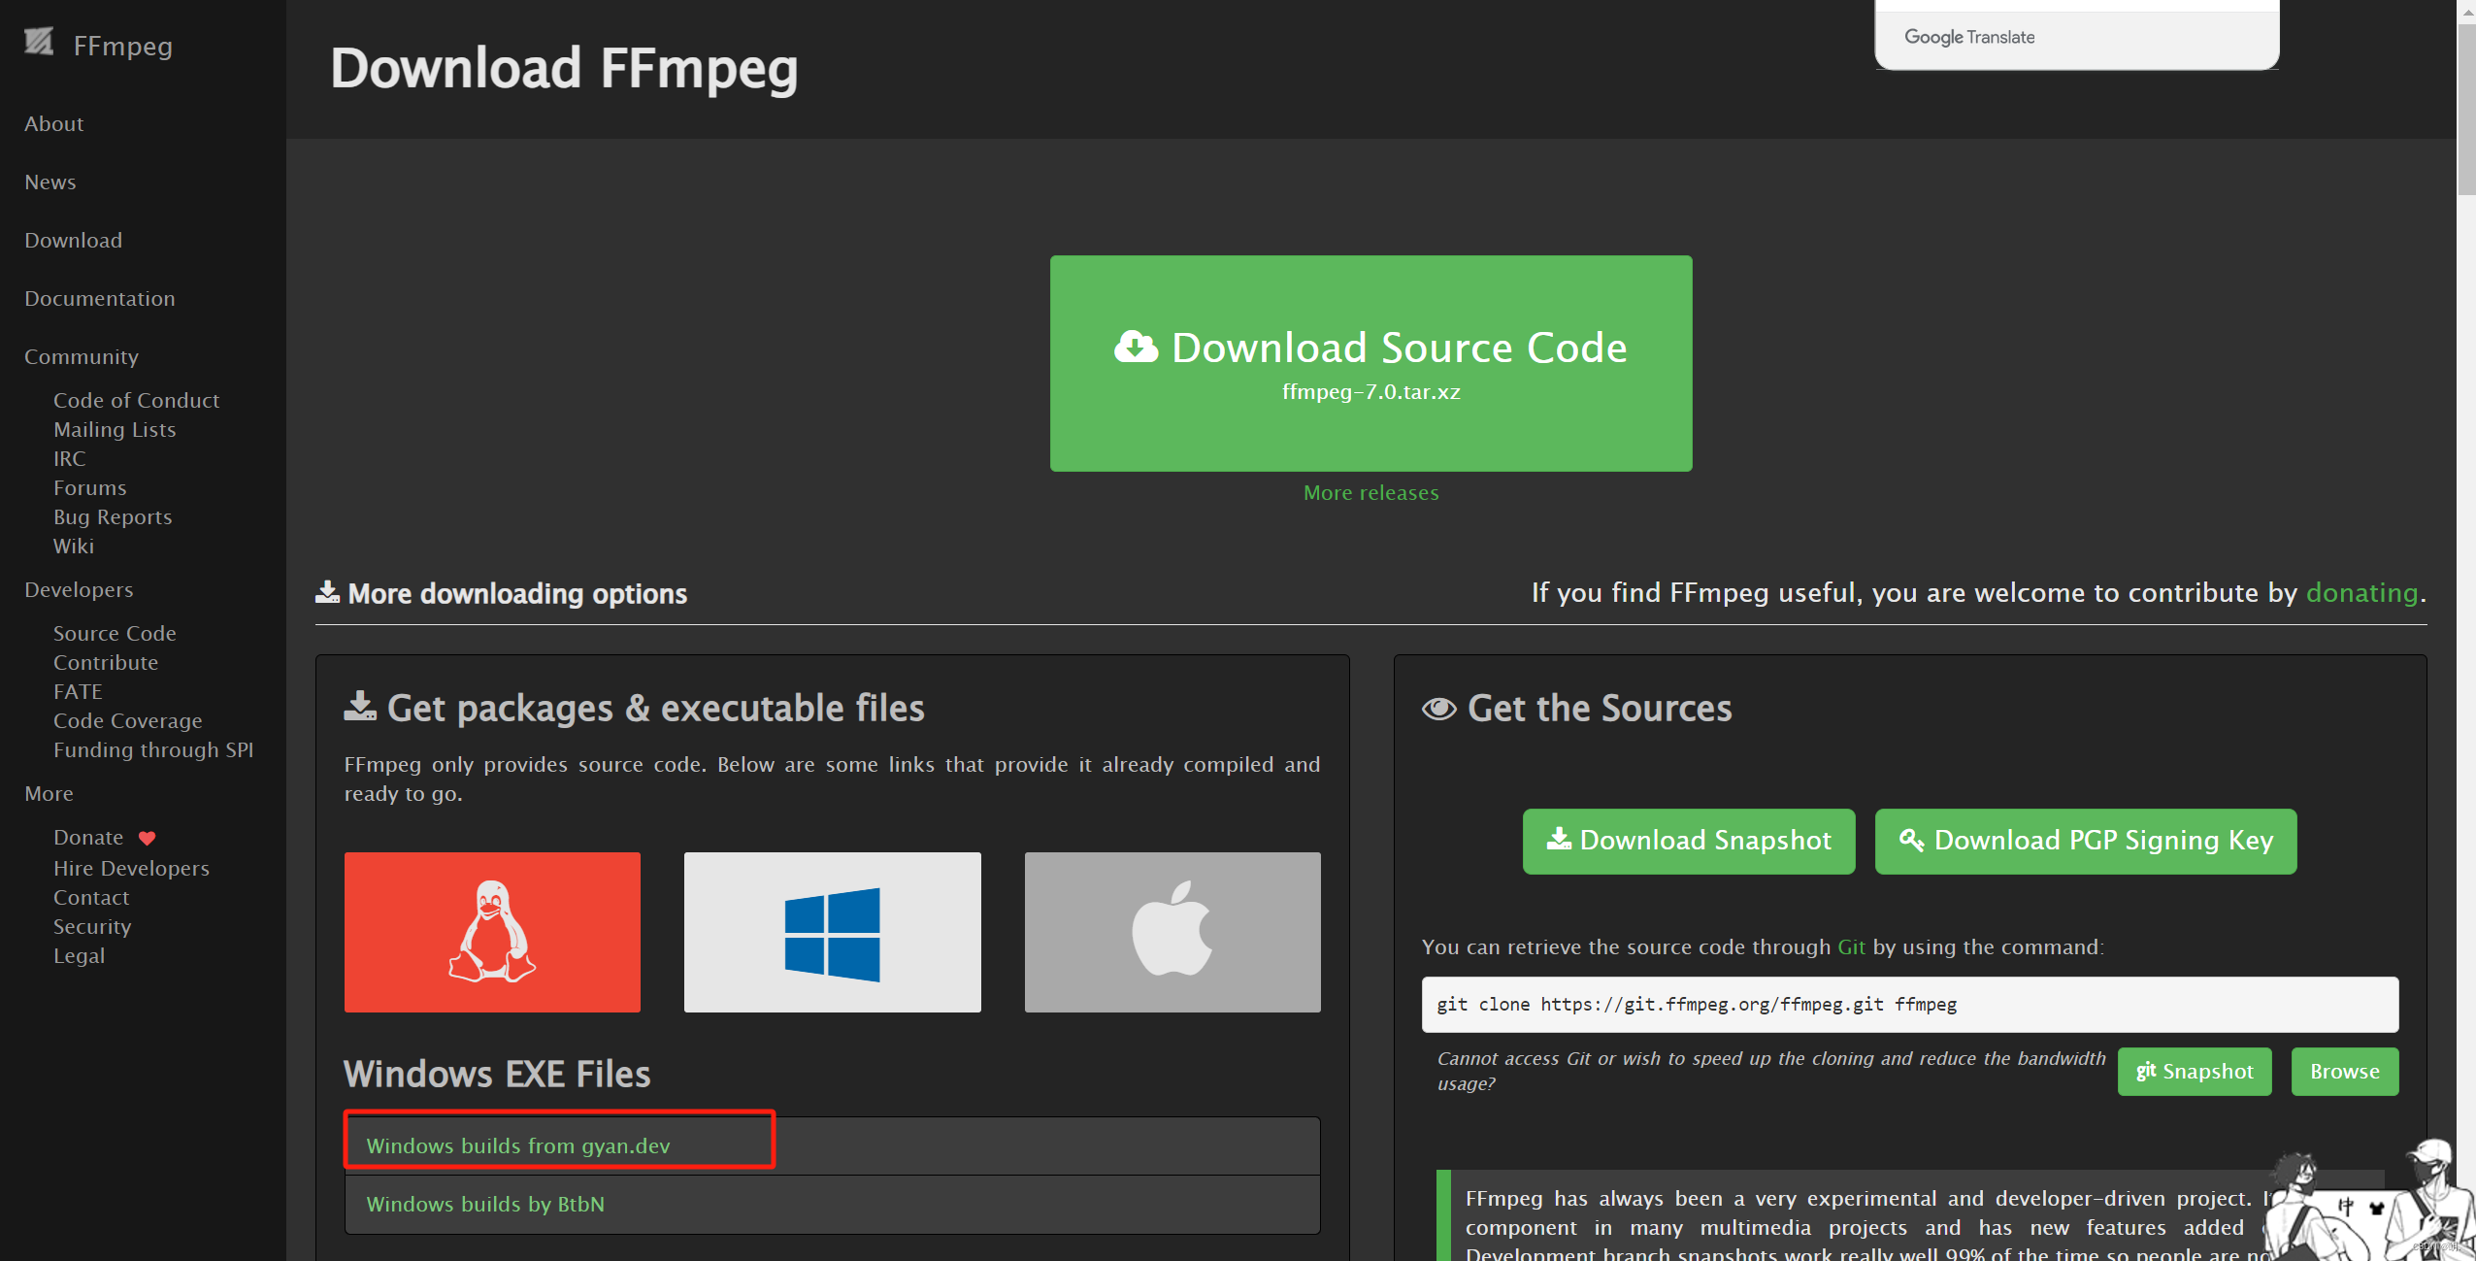Click Windows builds by BtbN link
The height and width of the screenshot is (1261, 2476).
(x=482, y=1203)
